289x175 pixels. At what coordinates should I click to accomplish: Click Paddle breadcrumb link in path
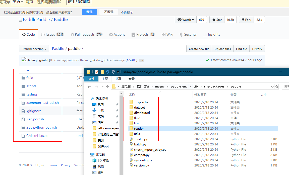click(x=58, y=49)
